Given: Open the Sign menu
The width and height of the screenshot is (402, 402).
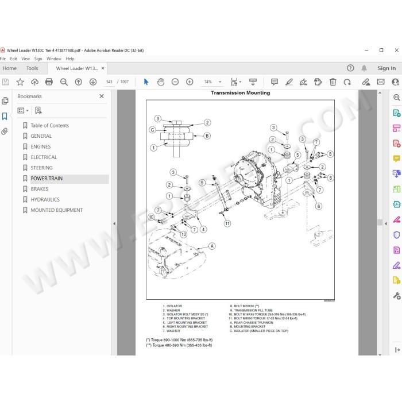Looking at the screenshot, I should tap(38, 59).
